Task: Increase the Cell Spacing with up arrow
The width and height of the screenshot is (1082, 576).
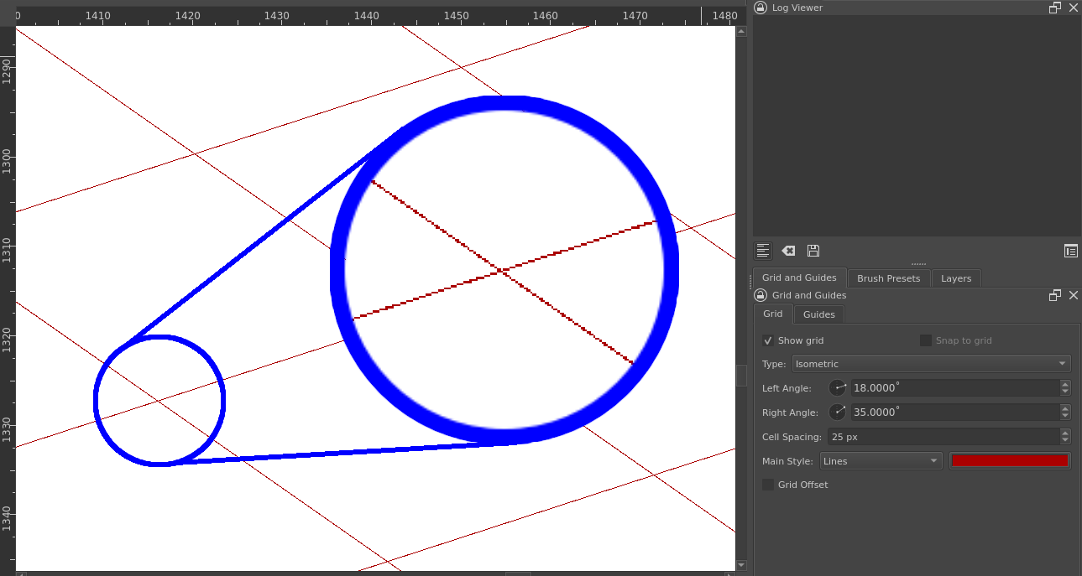Action: point(1065,433)
